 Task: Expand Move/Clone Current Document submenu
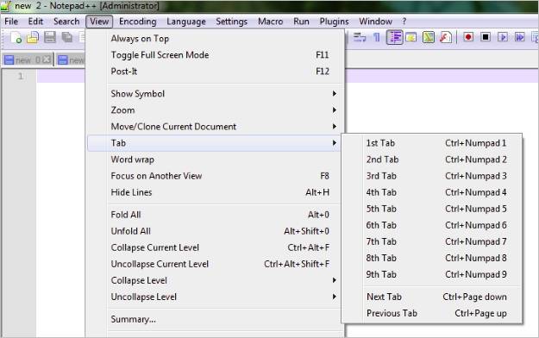point(214,127)
